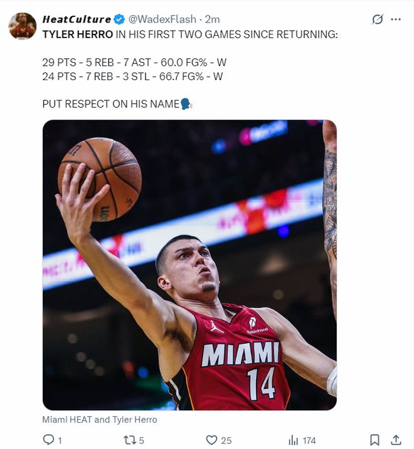This screenshot has height=449, width=414.
Task: Open the @WadexFlash handle link
Action: (162, 19)
